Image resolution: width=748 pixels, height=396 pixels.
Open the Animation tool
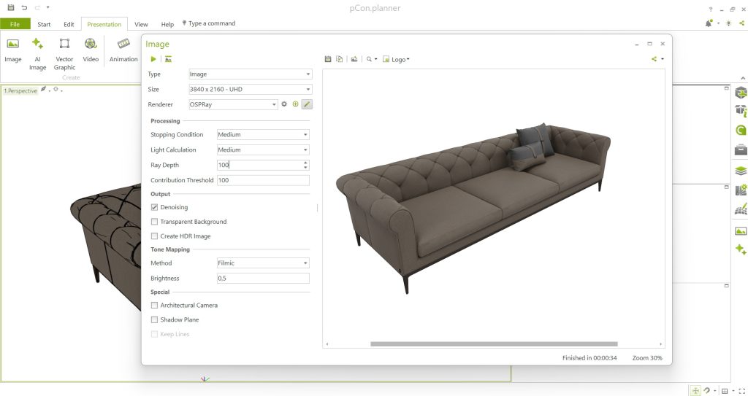pyautogui.click(x=123, y=50)
